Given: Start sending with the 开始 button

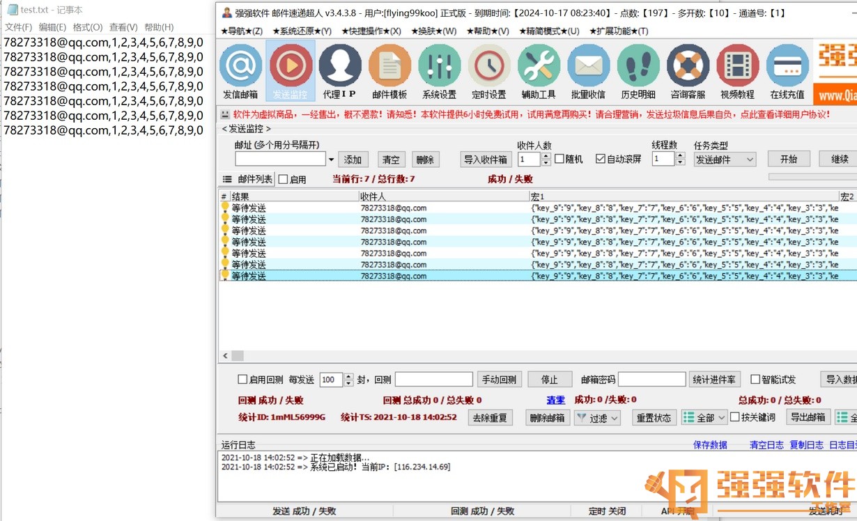Looking at the screenshot, I should pyautogui.click(x=789, y=159).
